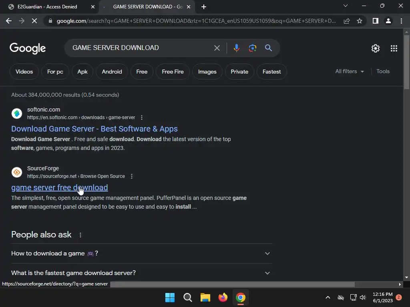Go back to the previous page
Viewport: 410px width, 307px height.
coord(9,21)
